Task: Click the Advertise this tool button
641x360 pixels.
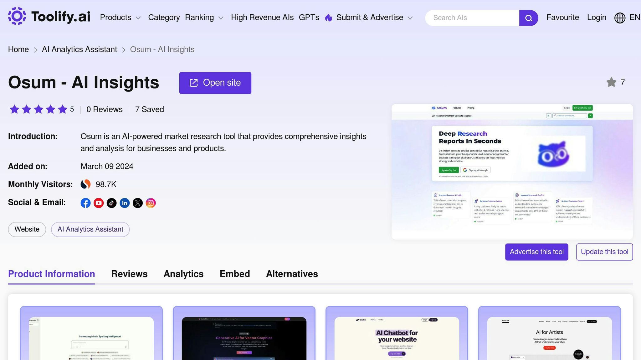Action: [536, 252]
